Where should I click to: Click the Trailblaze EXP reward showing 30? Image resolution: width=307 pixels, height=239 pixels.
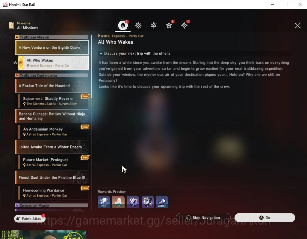point(118,202)
